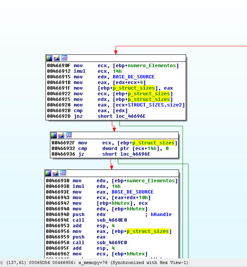247x267 pixels.
Task: Click edit icon on block 00466938
Action: 56,173
